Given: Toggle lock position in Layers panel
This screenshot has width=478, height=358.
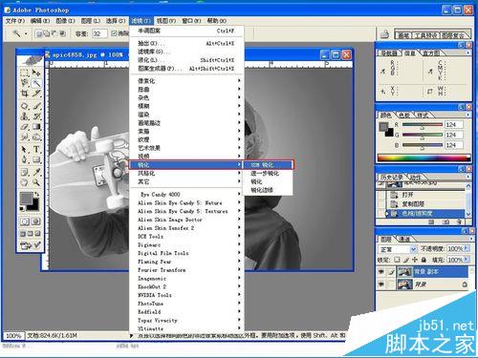Looking at the screenshot, I should click(x=415, y=260).
